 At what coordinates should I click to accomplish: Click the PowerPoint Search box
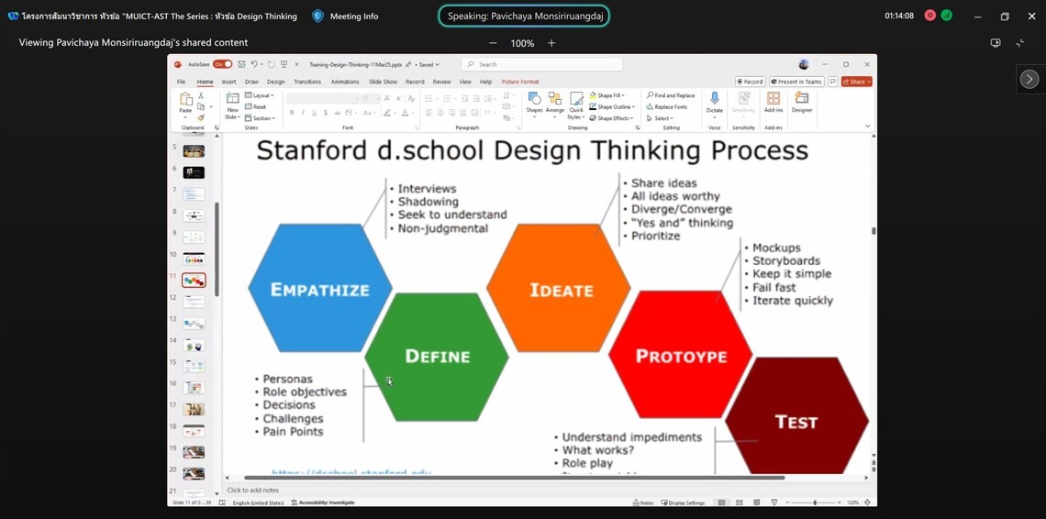pyautogui.click(x=541, y=64)
